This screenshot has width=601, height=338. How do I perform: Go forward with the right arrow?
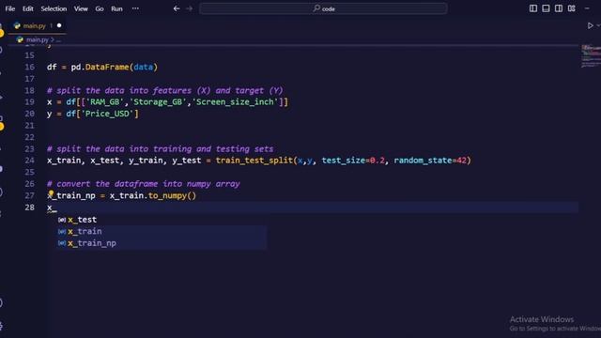[190, 8]
